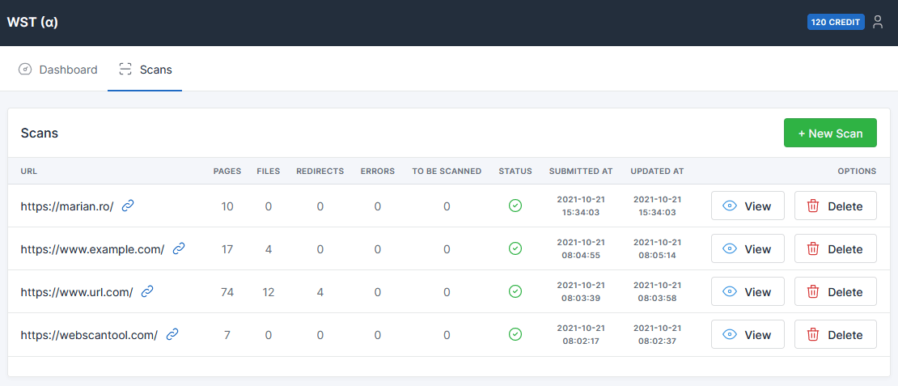Delete the marian.ro scan

[835, 206]
